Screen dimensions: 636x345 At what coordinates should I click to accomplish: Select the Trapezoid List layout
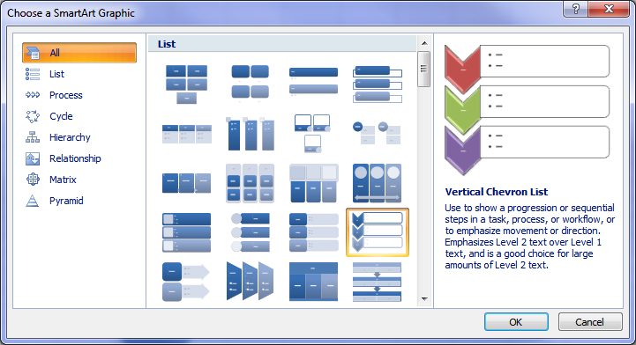point(251,282)
